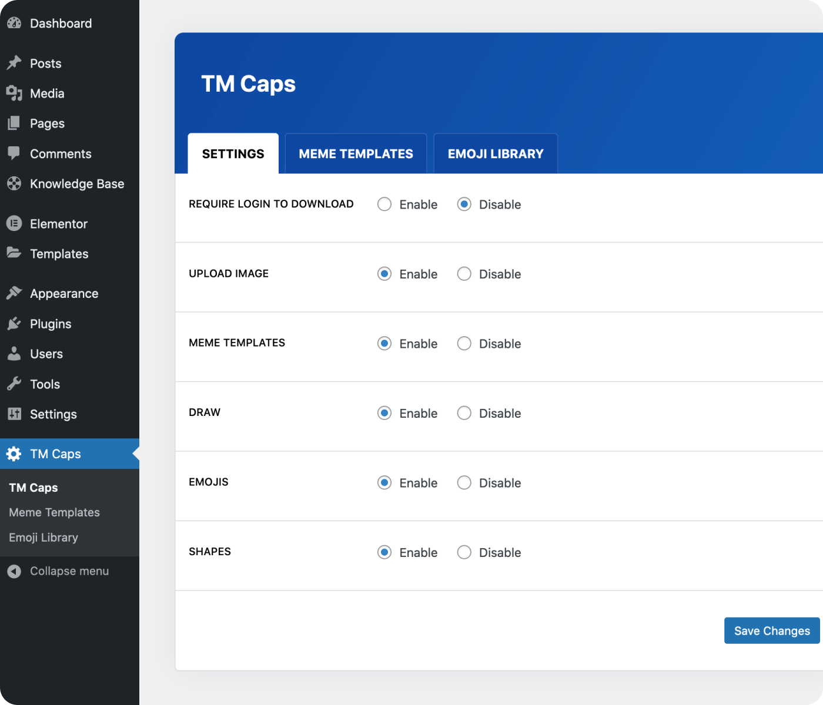Click the Save Changes button
Screen dimensions: 823x705
click(x=771, y=630)
